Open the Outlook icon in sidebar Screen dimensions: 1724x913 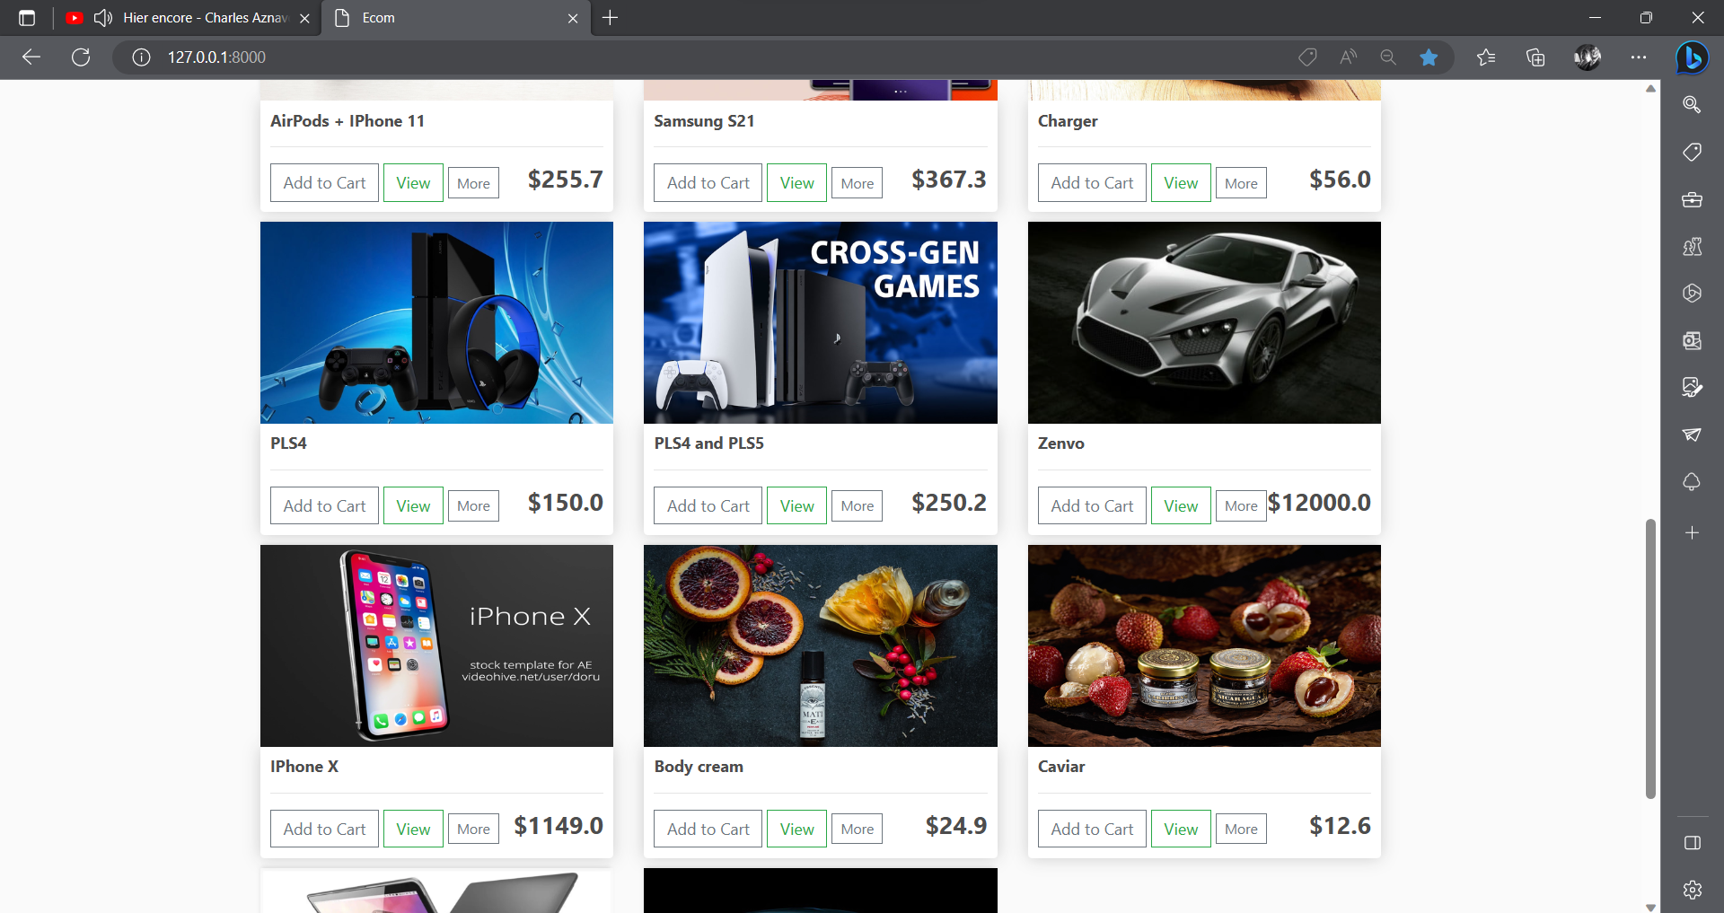tap(1692, 340)
